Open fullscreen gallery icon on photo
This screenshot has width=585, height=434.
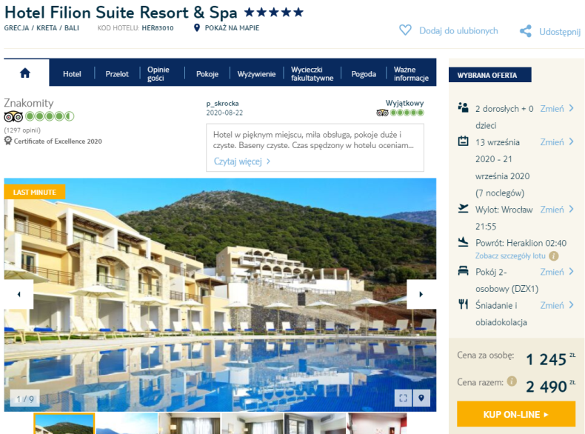403,398
